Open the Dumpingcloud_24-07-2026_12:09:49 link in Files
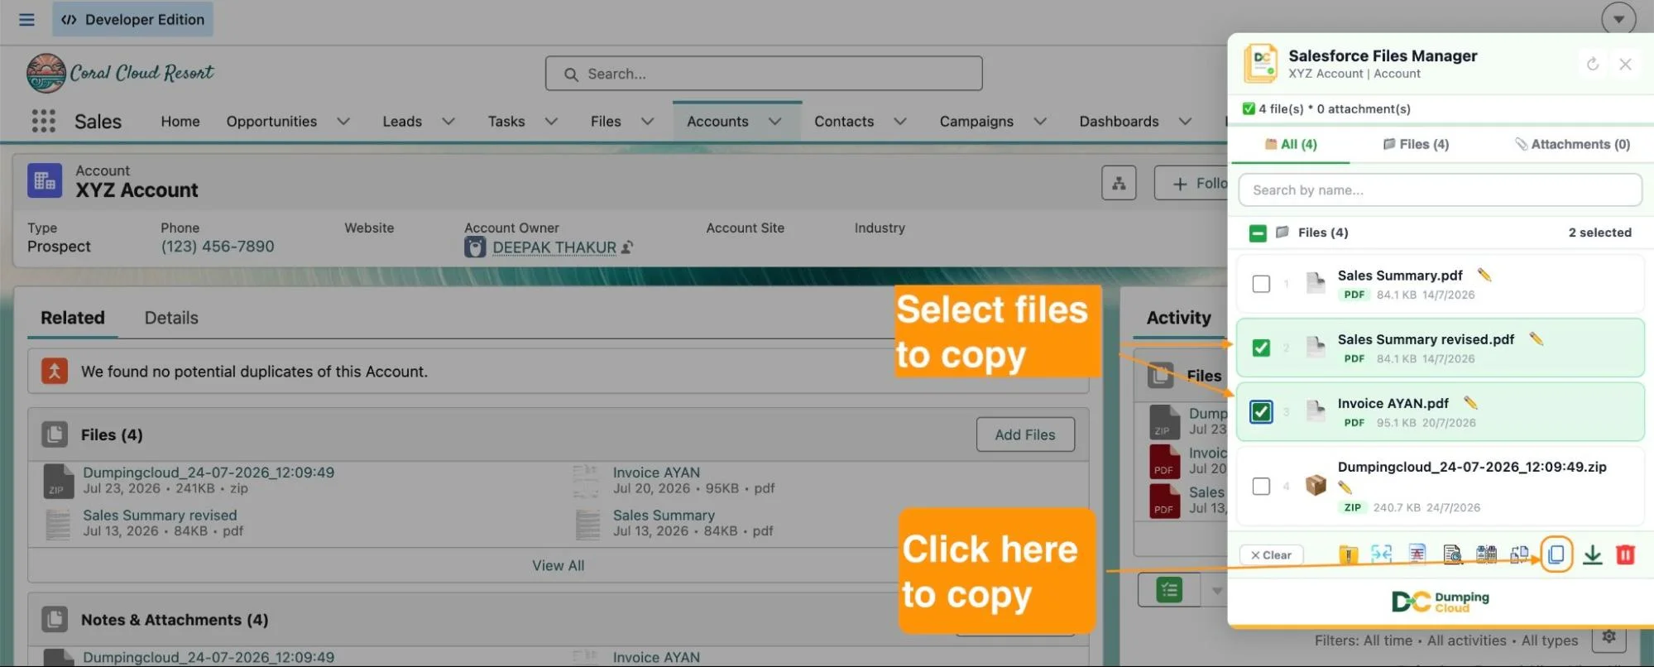The width and height of the screenshot is (1654, 667). 209,473
